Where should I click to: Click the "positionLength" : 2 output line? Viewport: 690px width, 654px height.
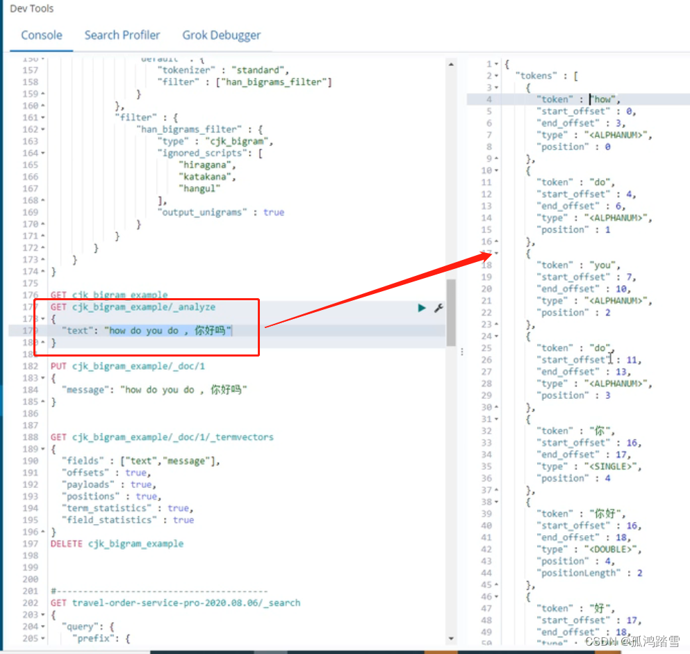coord(589,573)
